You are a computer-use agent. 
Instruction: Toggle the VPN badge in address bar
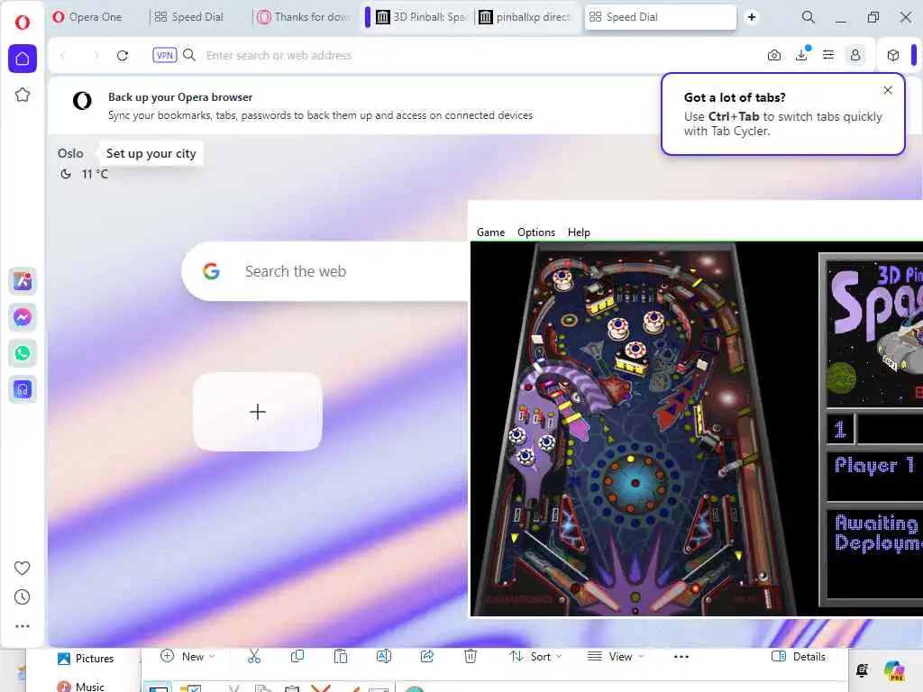coord(164,55)
